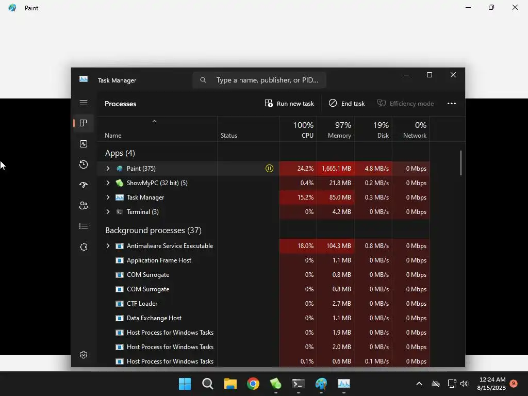Viewport: 528px width, 396px height.
Task: Expand the Task Manager process row
Action: (x=108, y=197)
